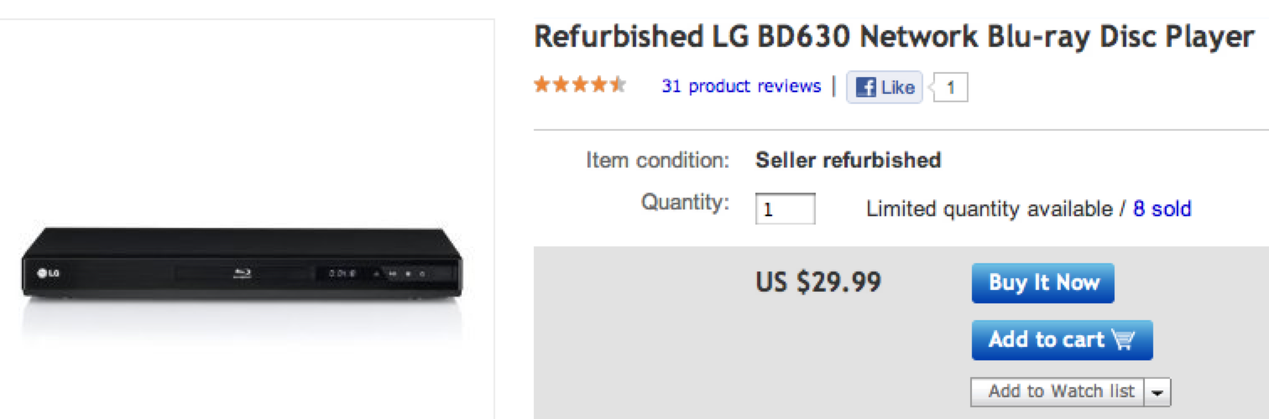Click the Seller refurbished condition text
The width and height of the screenshot is (1269, 419).
click(x=848, y=160)
